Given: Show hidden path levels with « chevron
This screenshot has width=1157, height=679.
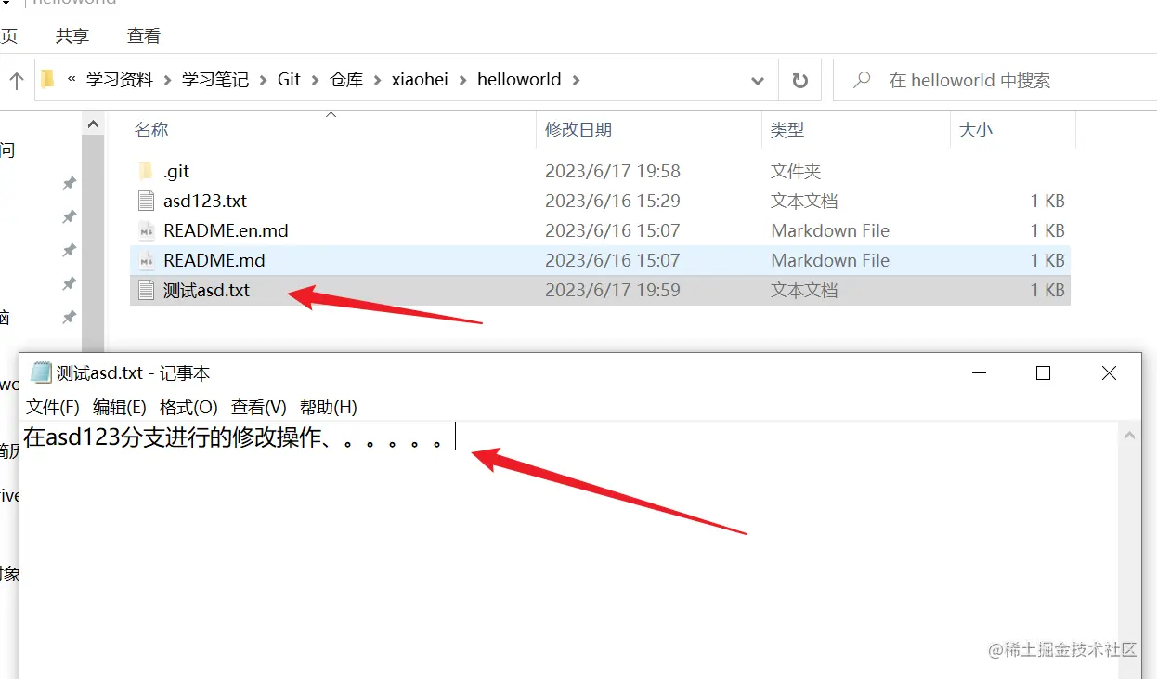Looking at the screenshot, I should click(x=71, y=80).
